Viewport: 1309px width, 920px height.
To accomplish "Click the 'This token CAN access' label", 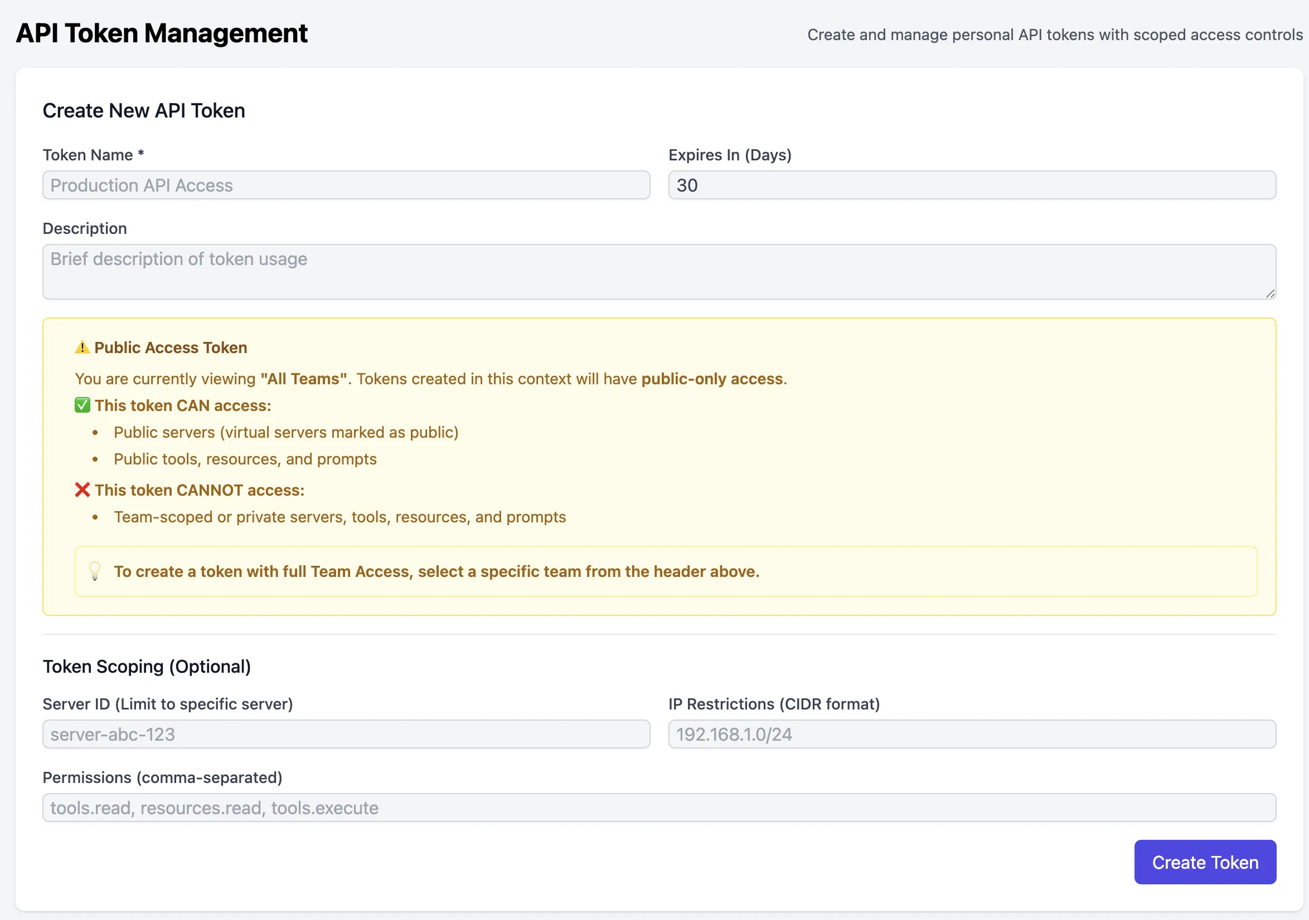I will click(182, 405).
